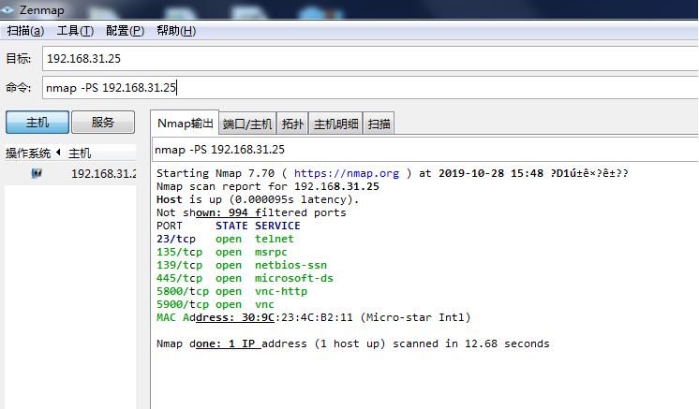
Task: Click the 445/tcp microsoft-ds line
Action: coord(245,278)
